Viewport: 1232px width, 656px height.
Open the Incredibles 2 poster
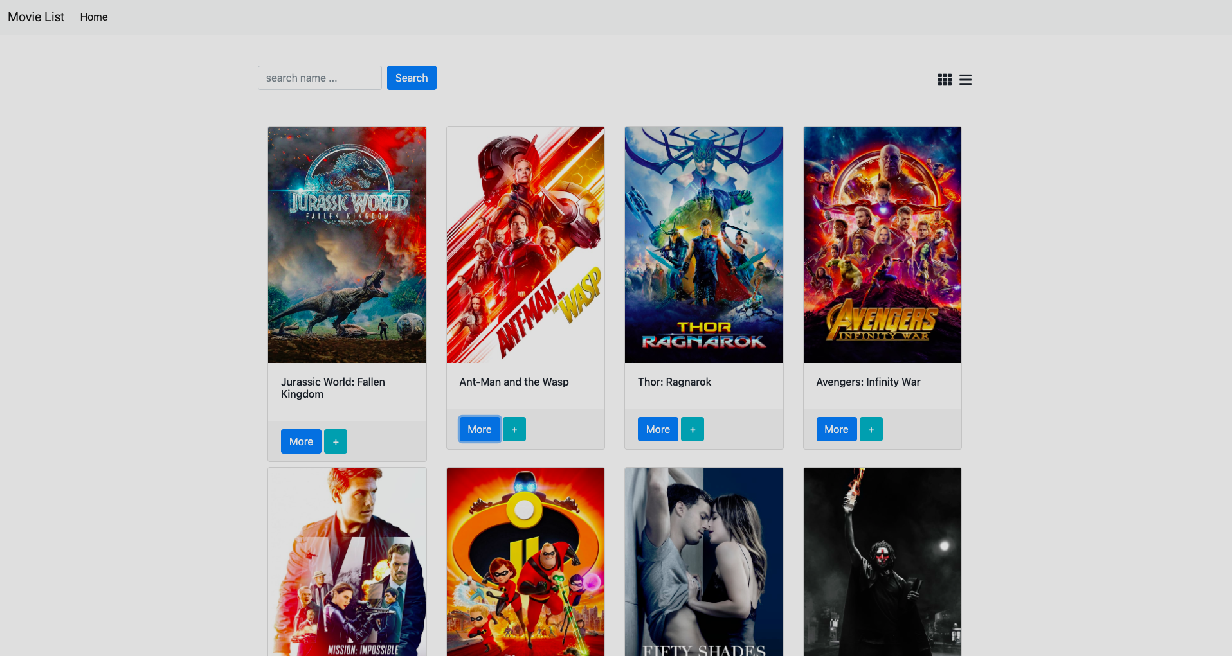point(525,562)
